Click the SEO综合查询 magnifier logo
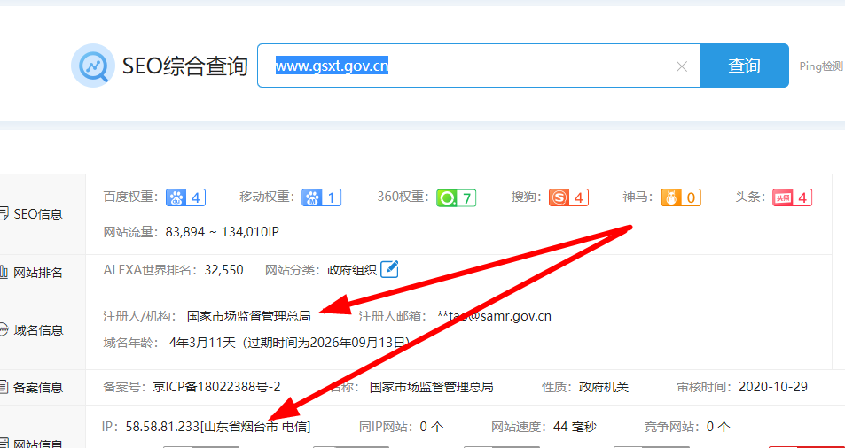845x448 pixels. click(x=93, y=66)
